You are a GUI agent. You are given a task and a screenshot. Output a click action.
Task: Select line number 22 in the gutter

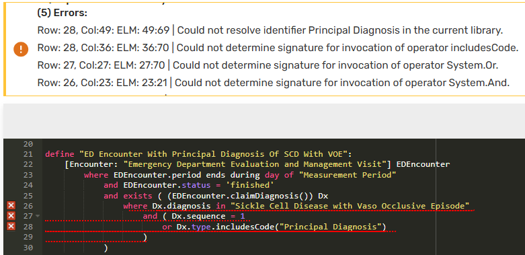[28, 165]
